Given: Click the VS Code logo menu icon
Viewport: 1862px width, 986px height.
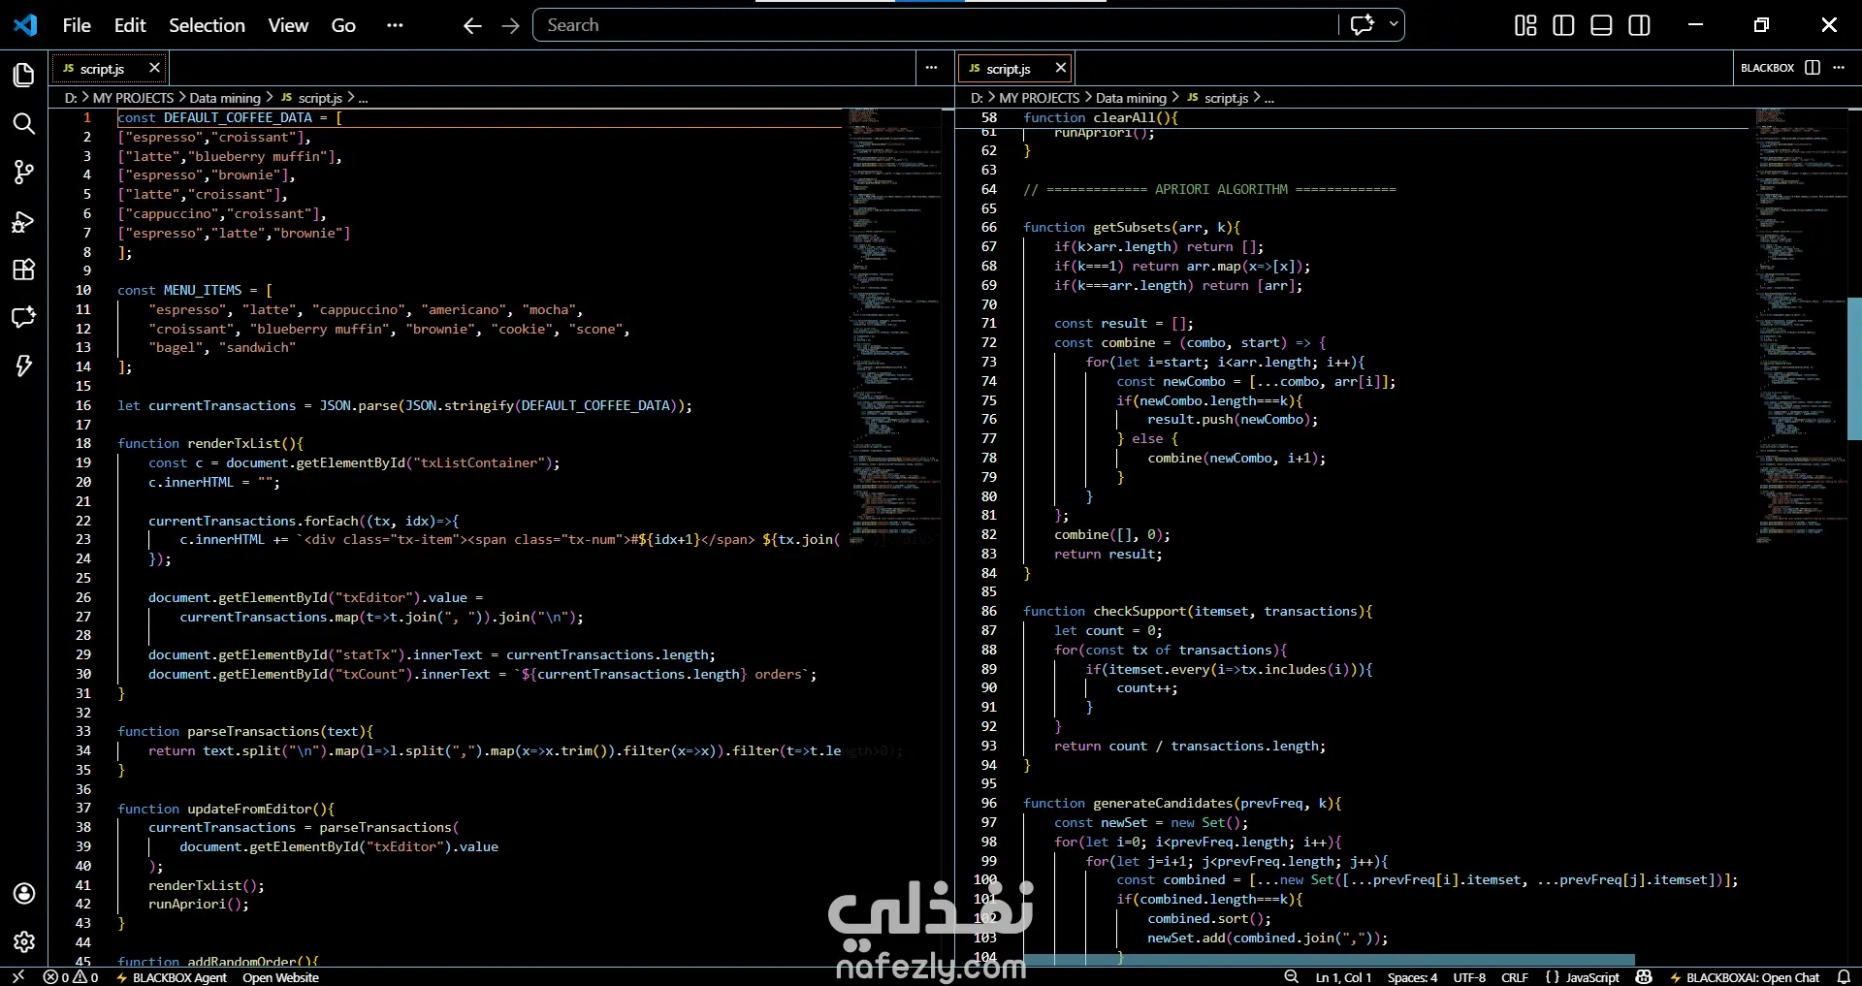Looking at the screenshot, I should click(x=25, y=25).
